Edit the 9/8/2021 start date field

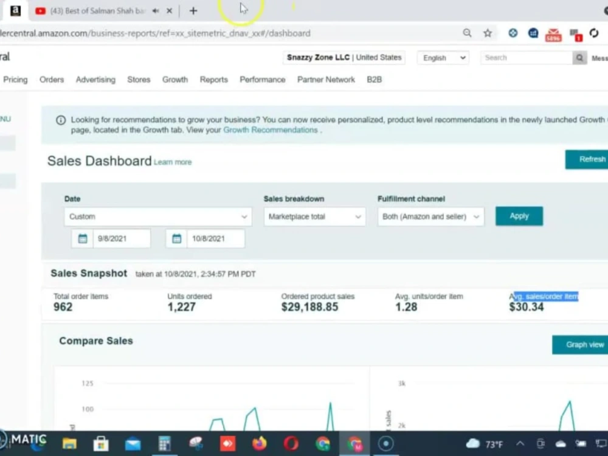click(x=122, y=238)
